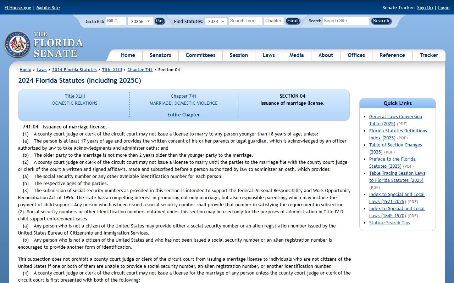Open the Committees navigation tab
Screen dimensions: 454x283
(200, 55)
